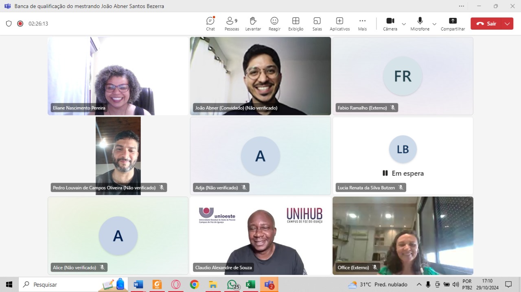The height and width of the screenshot is (292, 521).
Task: Open the Chat panel
Action: tap(210, 24)
